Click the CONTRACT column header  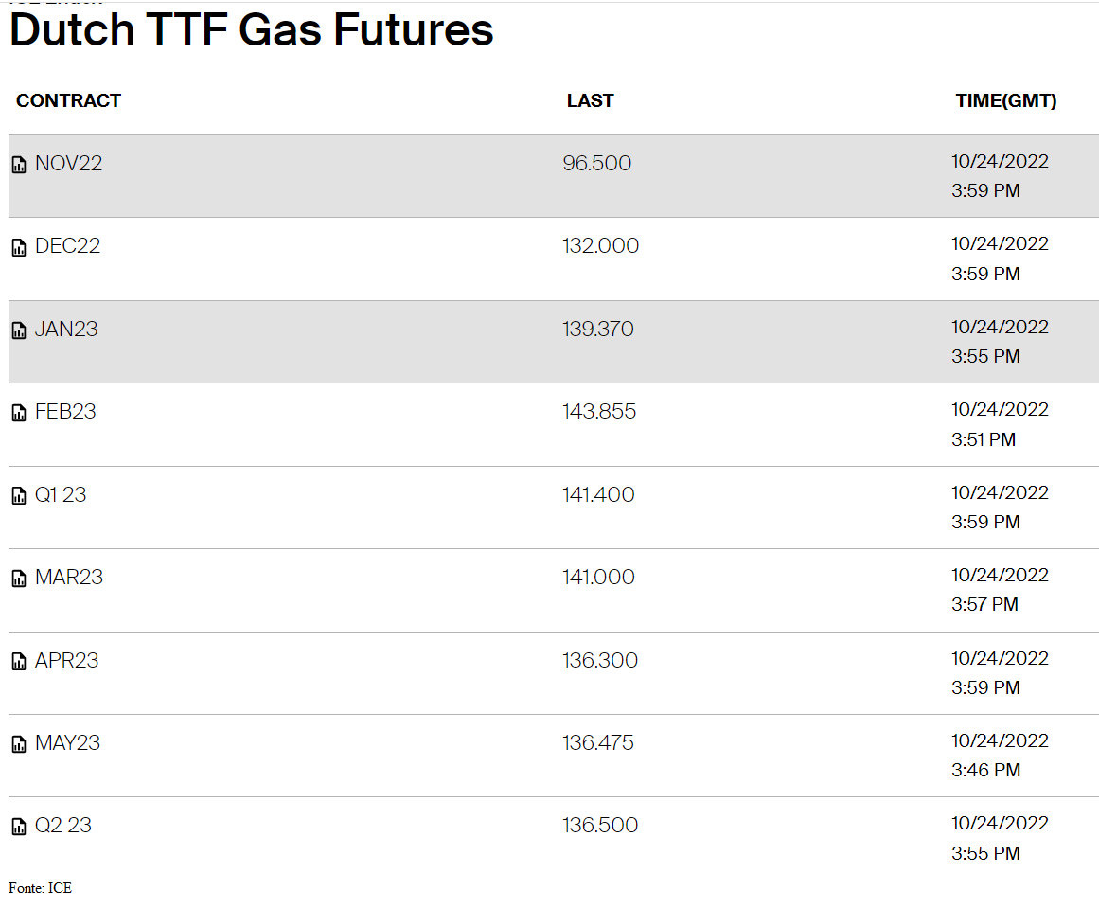[69, 101]
